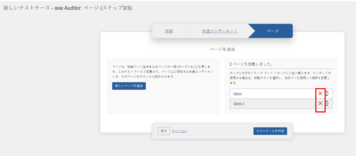Open the 共通コンポーネント step
This screenshot has width=356, height=156.
click(220, 31)
